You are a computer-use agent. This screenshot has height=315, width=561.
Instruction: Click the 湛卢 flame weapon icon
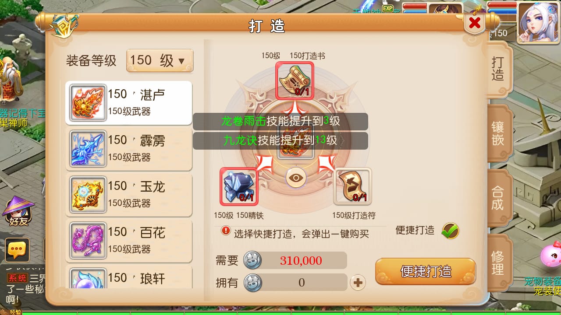[88, 103]
